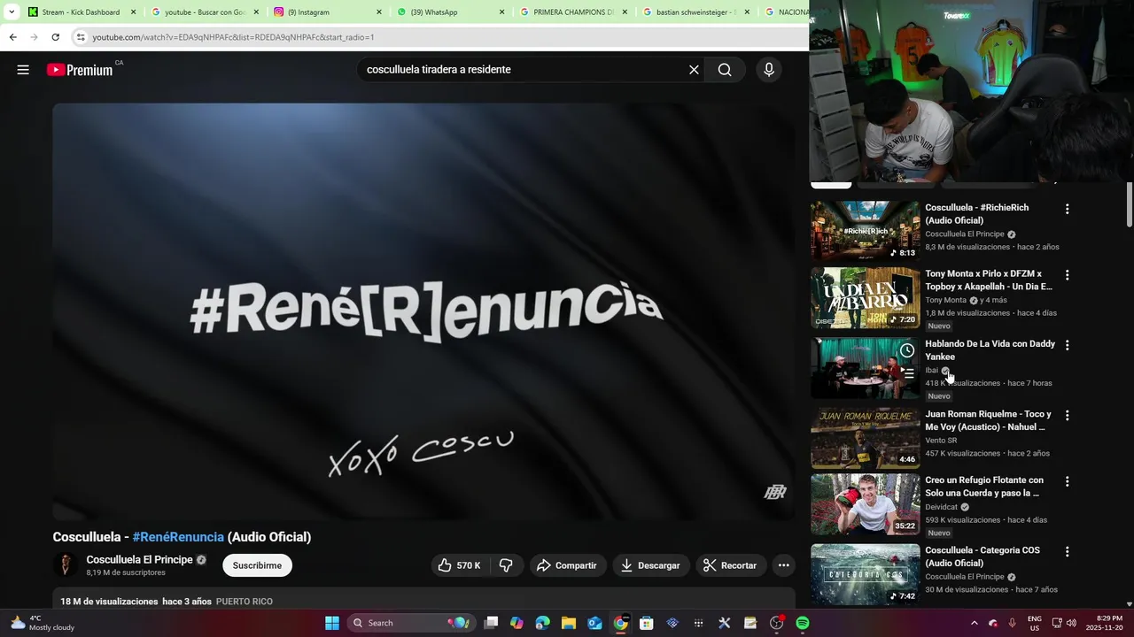Open Windows Start menu
The image size is (1134, 637).
[x=332, y=623]
